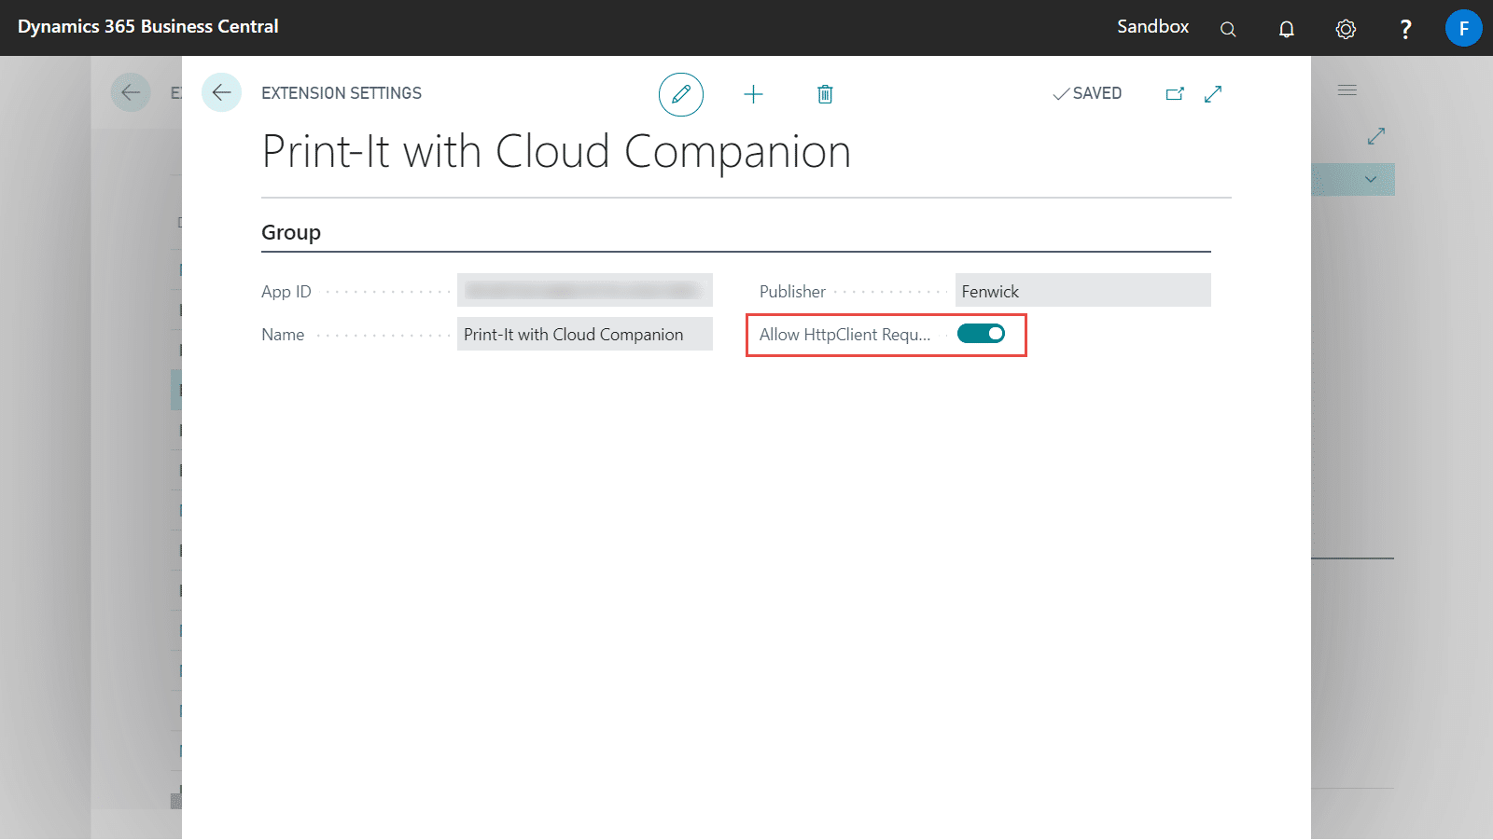Viewport: 1493px width, 840px height.
Task: Open the search magnifier in top bar
Action: pyautogui.click(x=1228, y=29)
